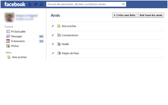Click the sidebar Amis proches star icon
This screenshot has width=168, height=105.
(x=9, y=57)
